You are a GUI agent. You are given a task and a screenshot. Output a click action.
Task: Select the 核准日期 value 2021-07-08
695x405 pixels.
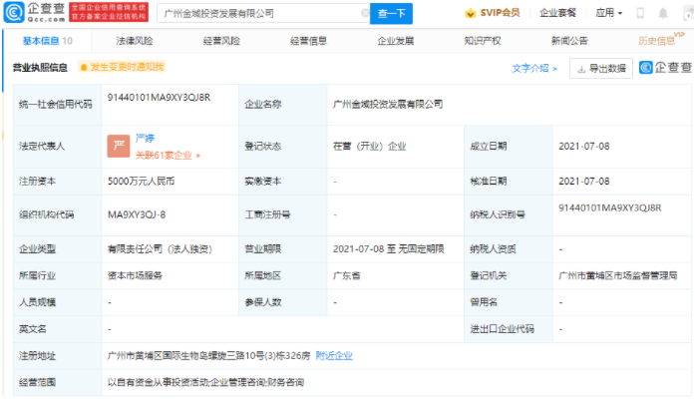tap(583, 181)
